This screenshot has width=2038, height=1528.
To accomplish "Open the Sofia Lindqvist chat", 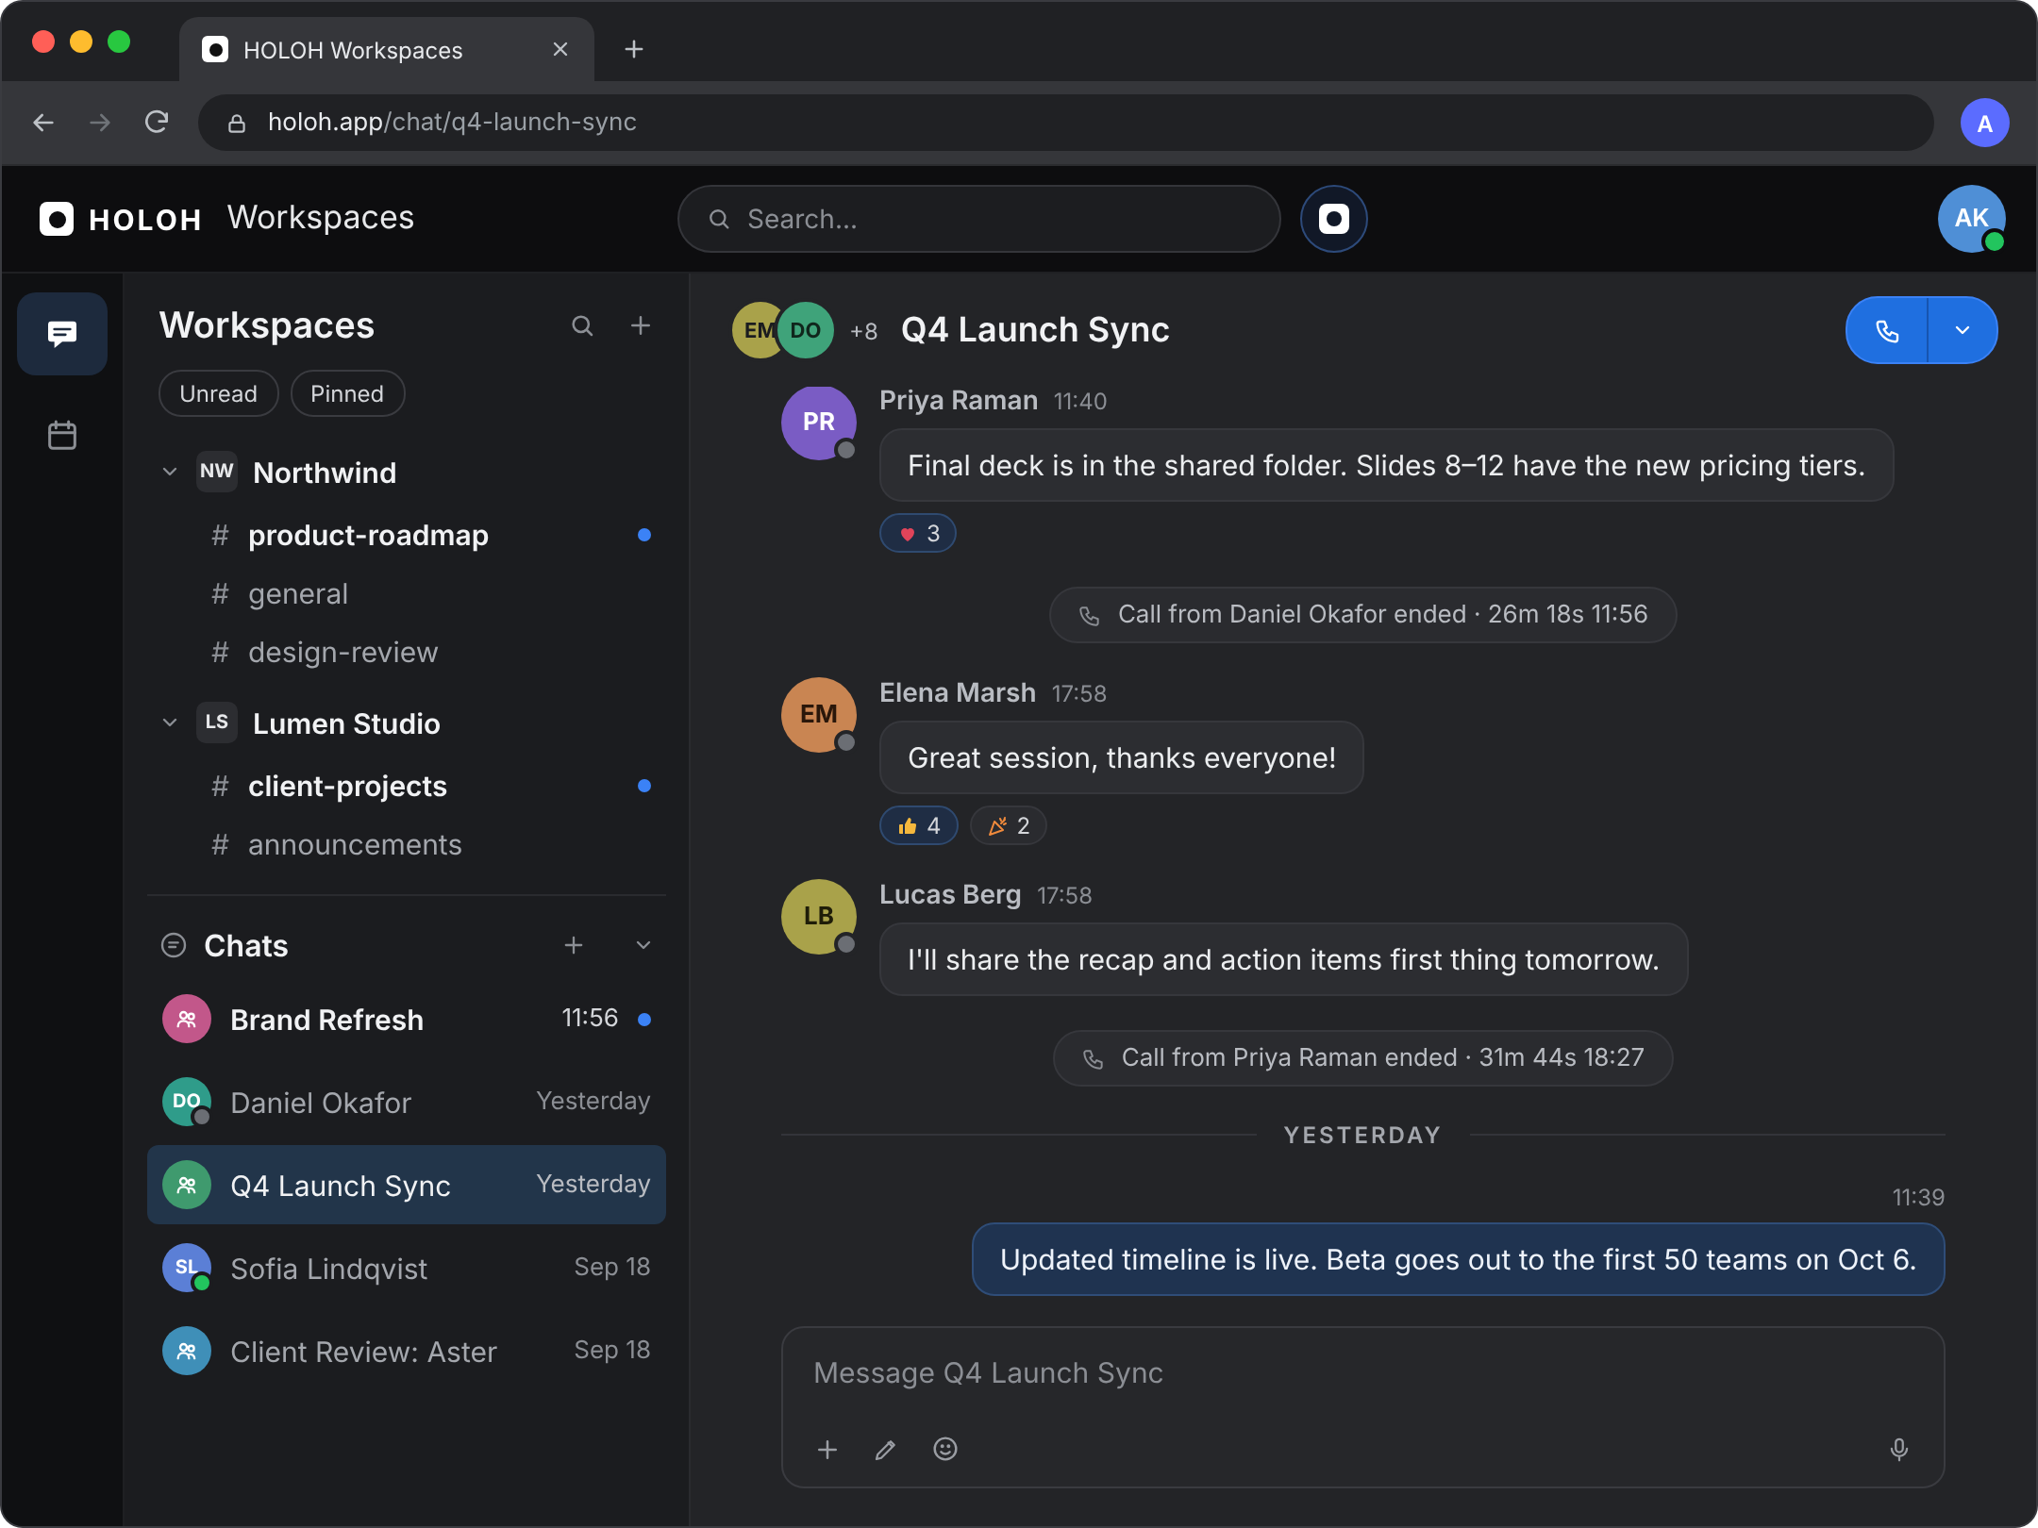I will click(407, 1268).
